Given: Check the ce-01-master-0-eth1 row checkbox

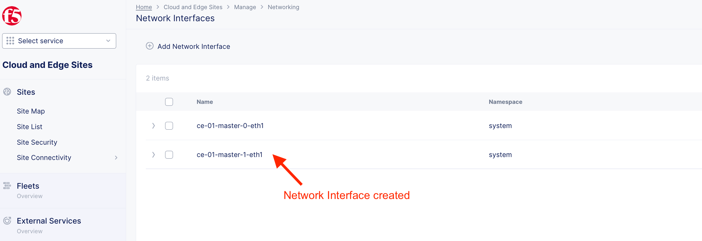Looking at the screenshot, I should [x=169, y=126].
